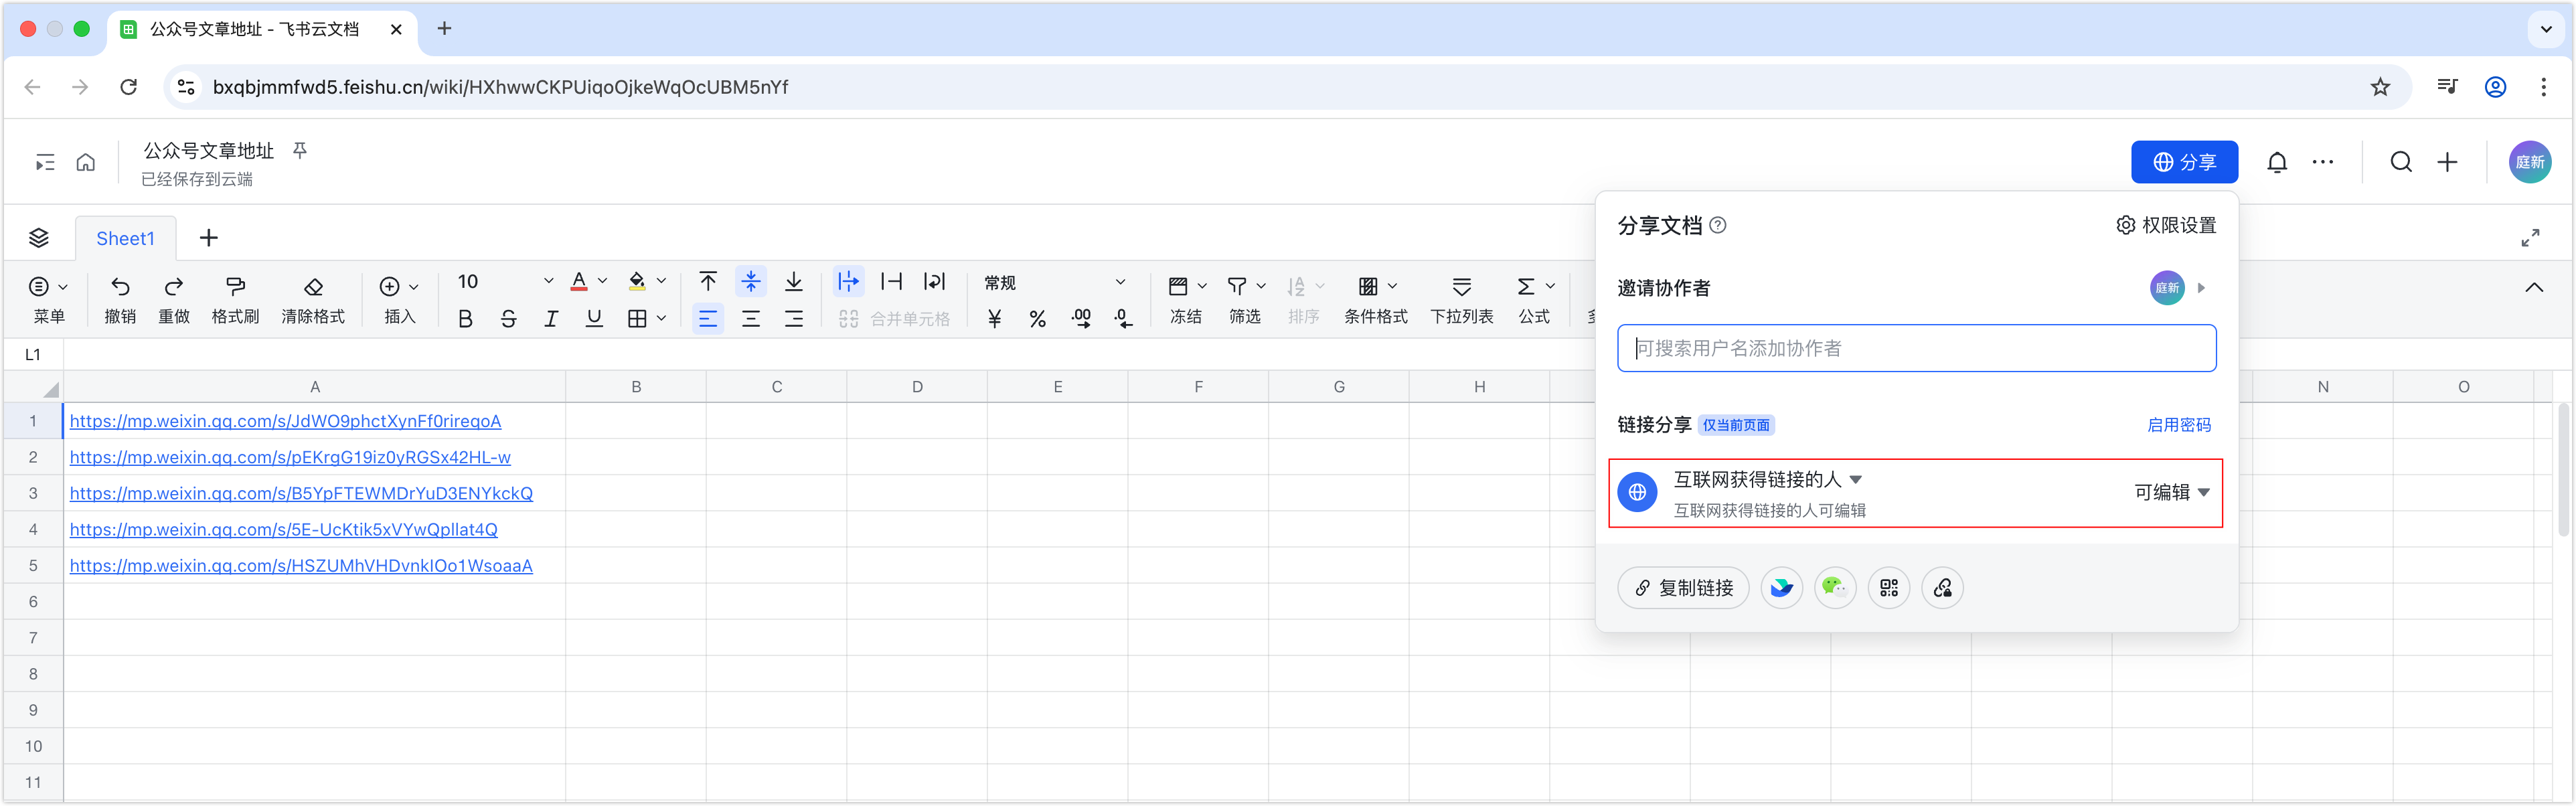2576x806 pixels.
Task: Click the format painter (格式刷) icon
Action: pyautogui.click(x=235, y=287)
